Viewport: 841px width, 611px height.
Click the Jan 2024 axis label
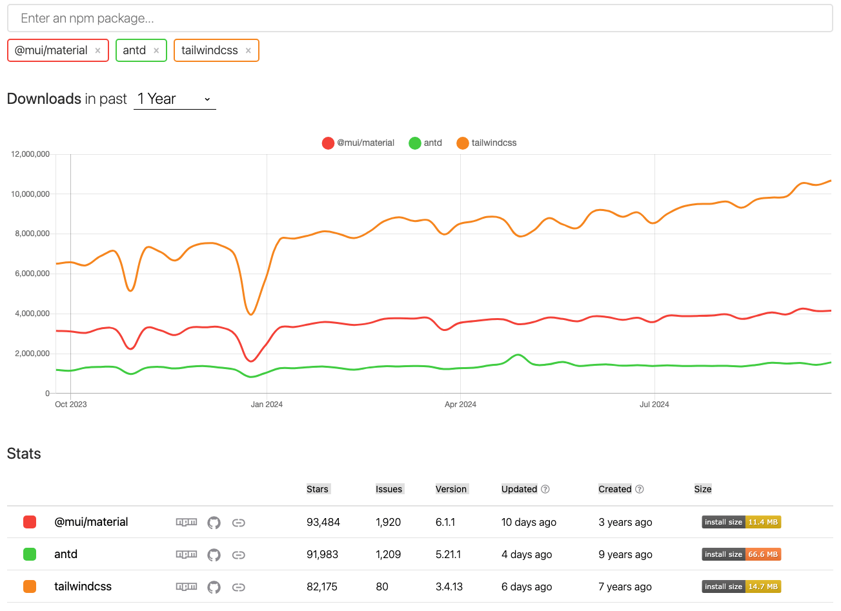[267, 405]
